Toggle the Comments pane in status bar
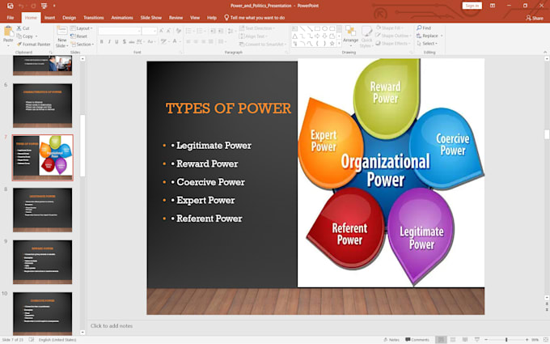This screenshot has width=550, height=344. 417,340
